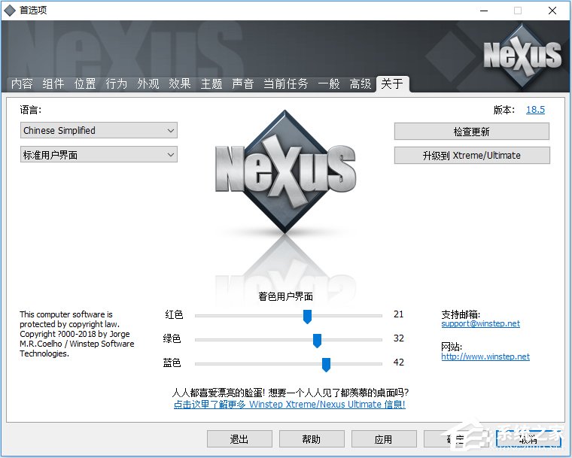Click the copyright notice text

tap(77, 334)
